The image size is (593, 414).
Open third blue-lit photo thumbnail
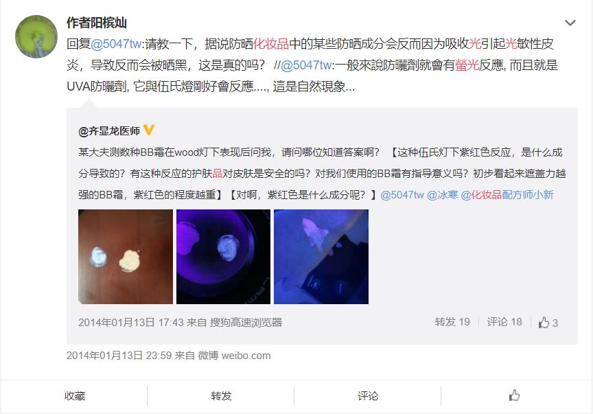[x=321, y=257]
